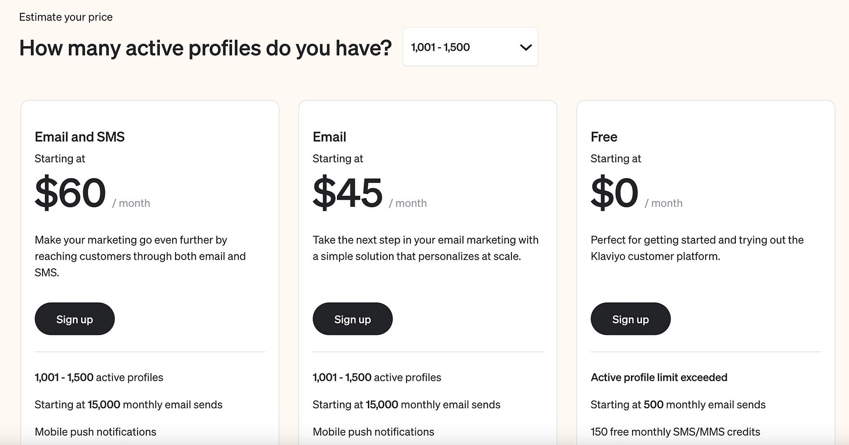The height and width of the screenshot is (445, 849).
Task: Click the Email plan heading
Action: point(329,137)
